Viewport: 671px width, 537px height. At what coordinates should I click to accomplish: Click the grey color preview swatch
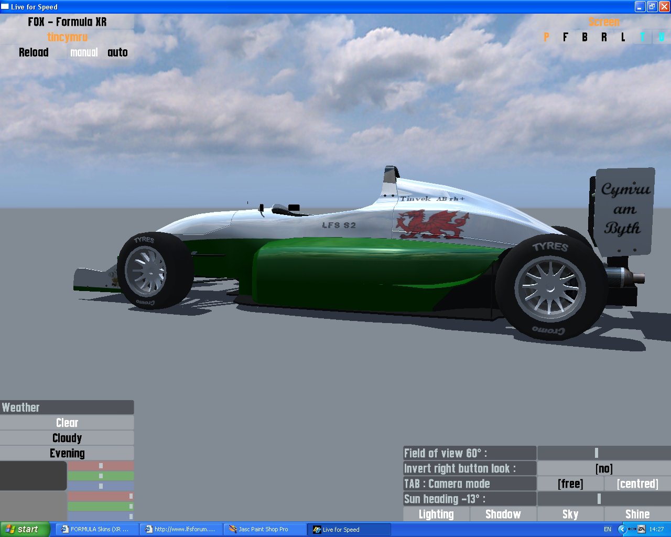point(33,507)
